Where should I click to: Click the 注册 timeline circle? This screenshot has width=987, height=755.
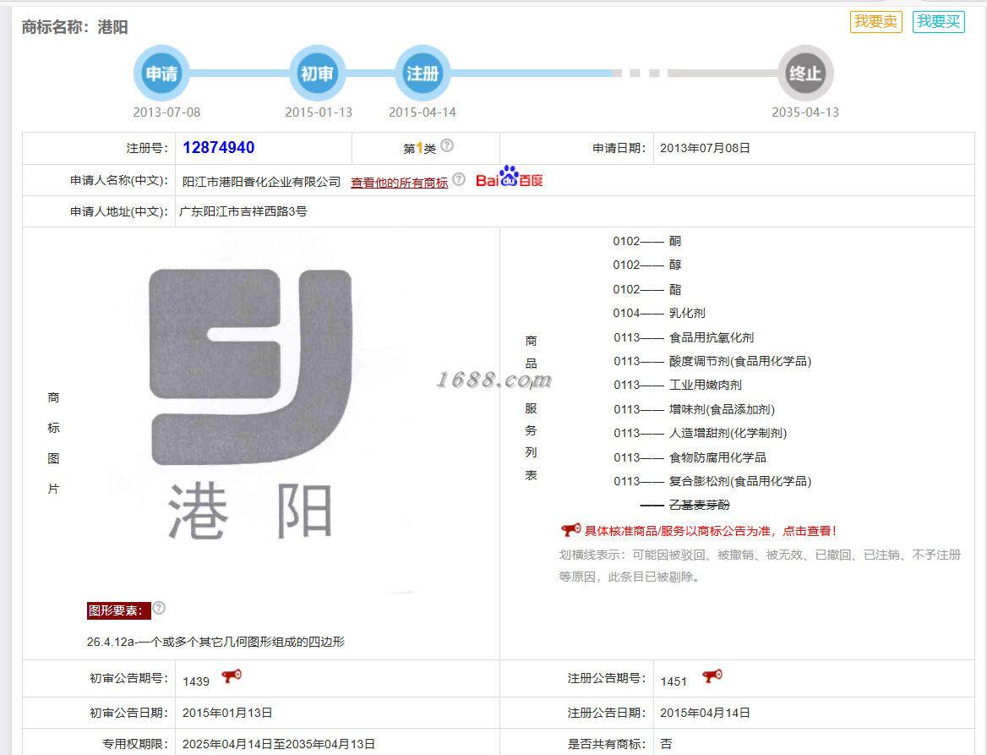pos(423,74)
